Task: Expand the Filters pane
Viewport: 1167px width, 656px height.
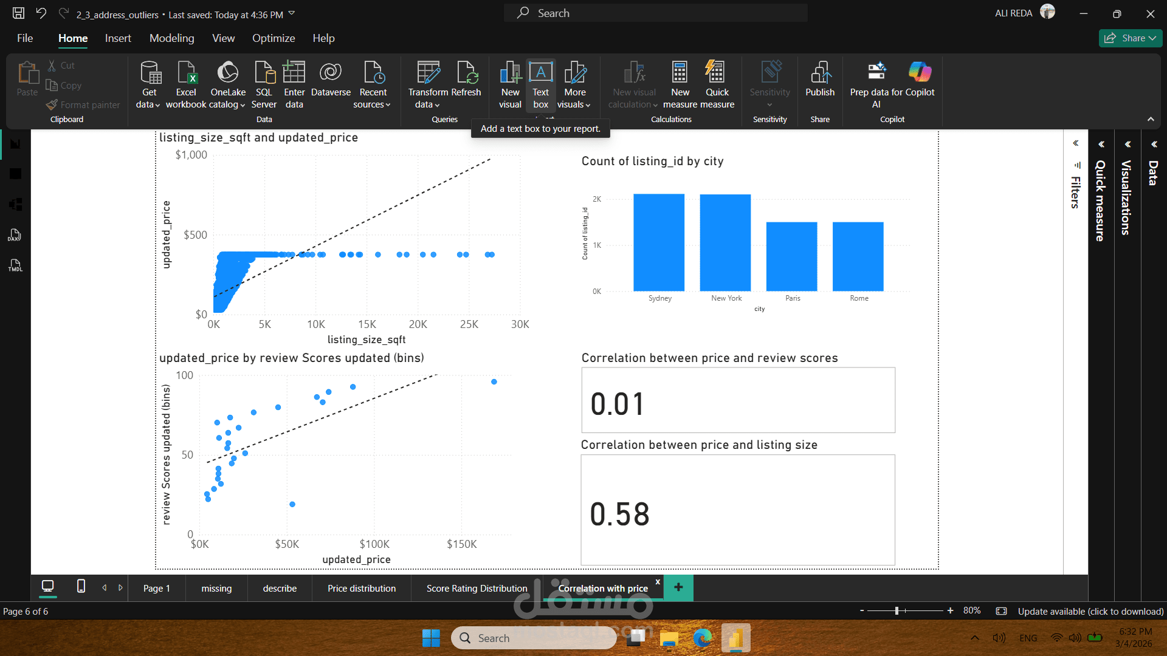Action: tap(1075, 144)
